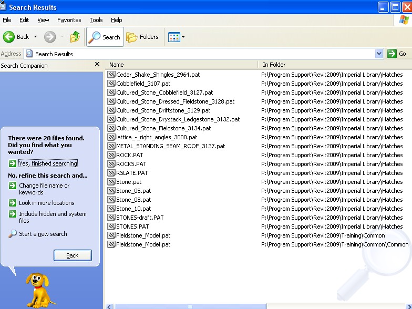Click Include hidden and system files
Viewport: 412px width, 309px height.
click(53, 218)
